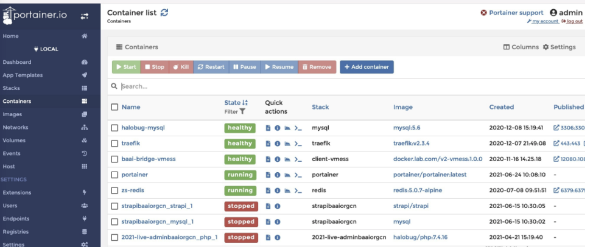The width and height of the screenshot is (593, 247).
Task: Click the search magnifier icon
Action: [x=114, y=86]
